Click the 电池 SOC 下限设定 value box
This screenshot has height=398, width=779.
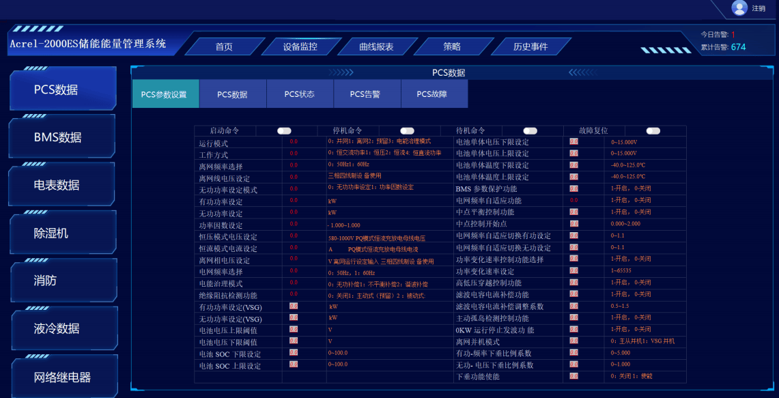coord(294,353)
